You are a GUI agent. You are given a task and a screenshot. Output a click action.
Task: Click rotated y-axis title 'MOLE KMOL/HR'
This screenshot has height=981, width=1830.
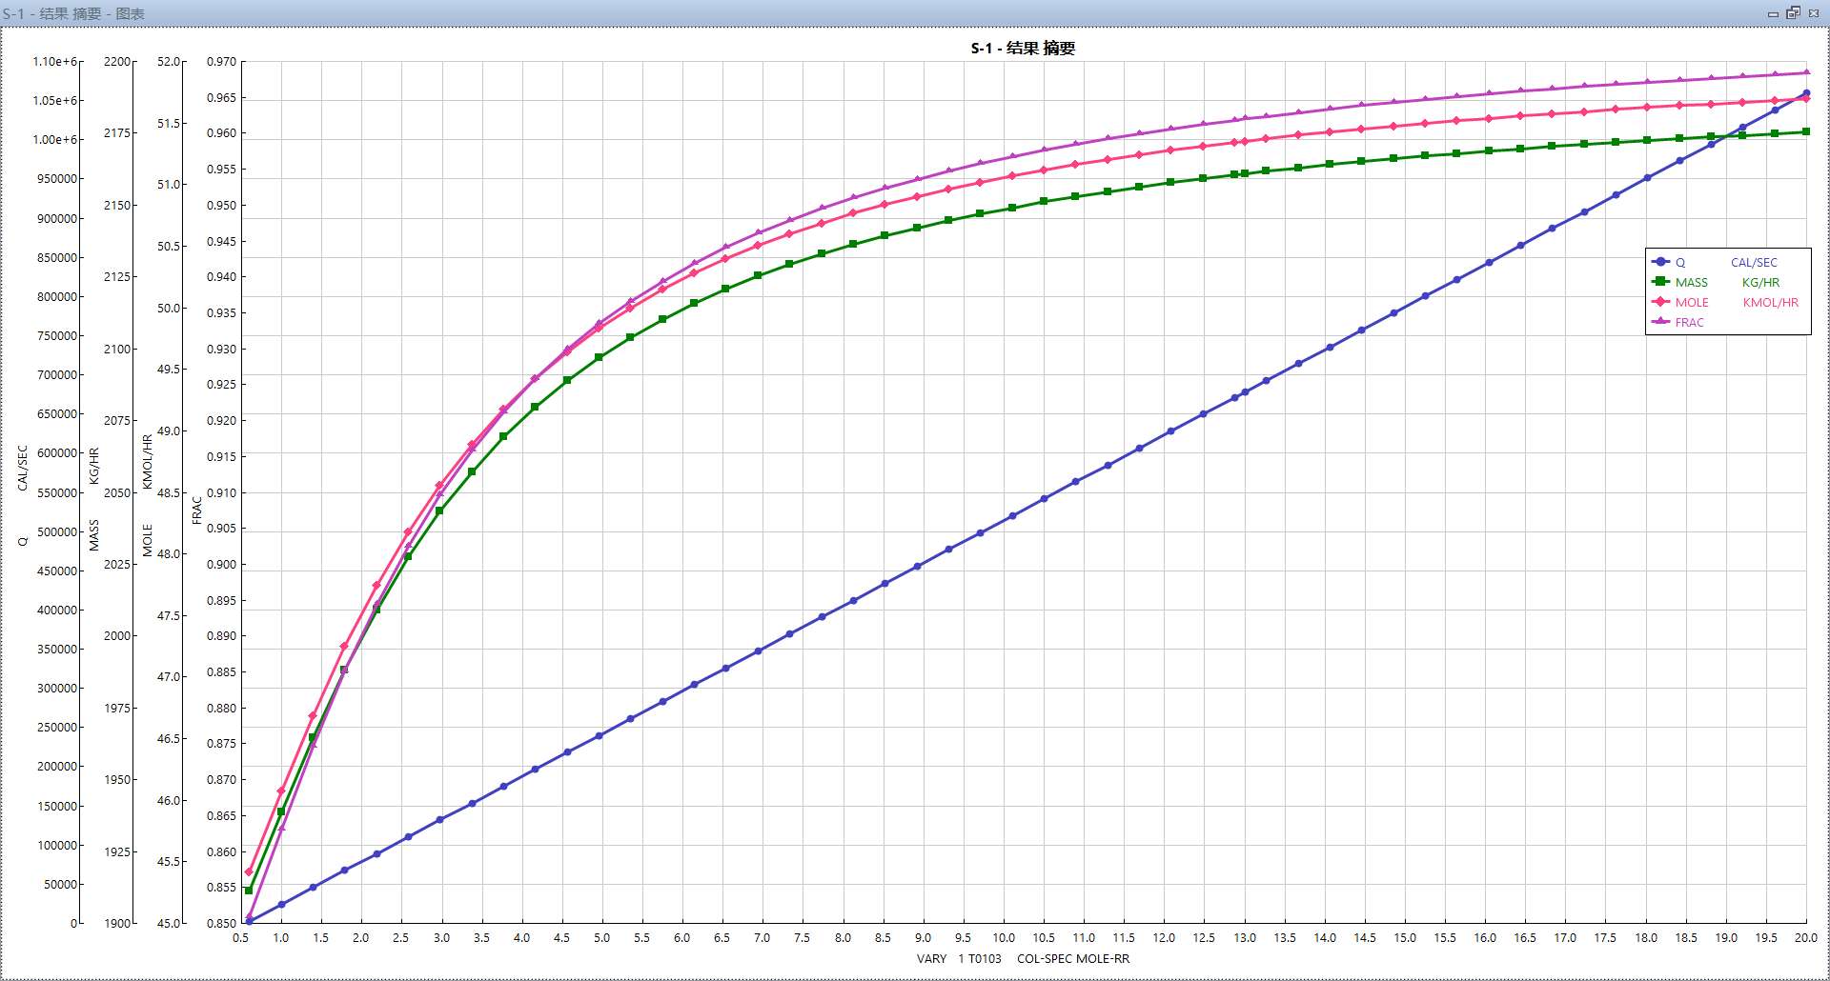(147, 495)
